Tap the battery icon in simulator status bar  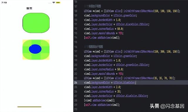(58, 3)
